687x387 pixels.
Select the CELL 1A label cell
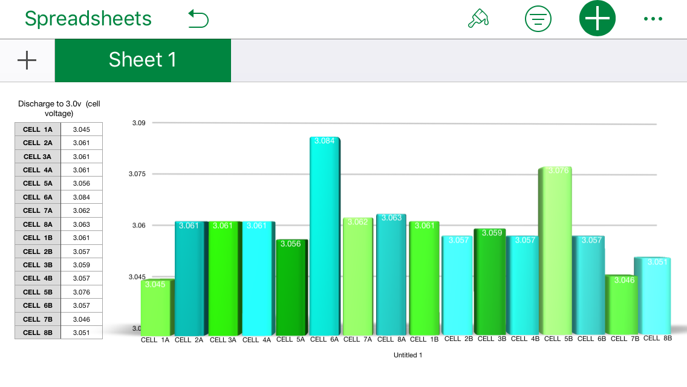click(37, 129)
